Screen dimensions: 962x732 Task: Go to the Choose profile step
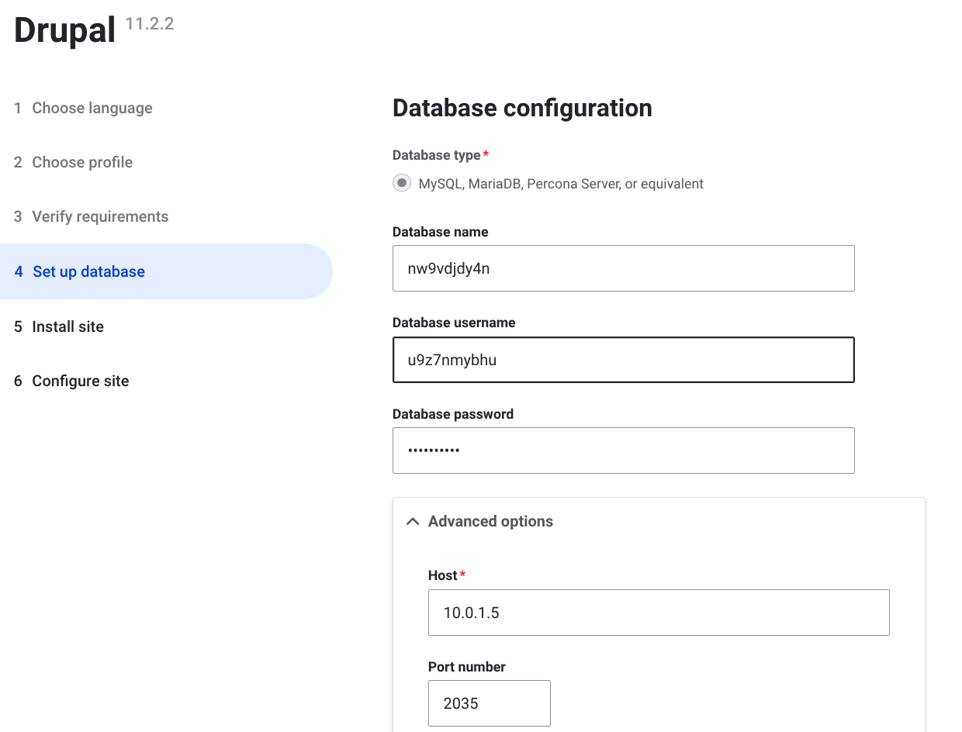coord(82,163)
